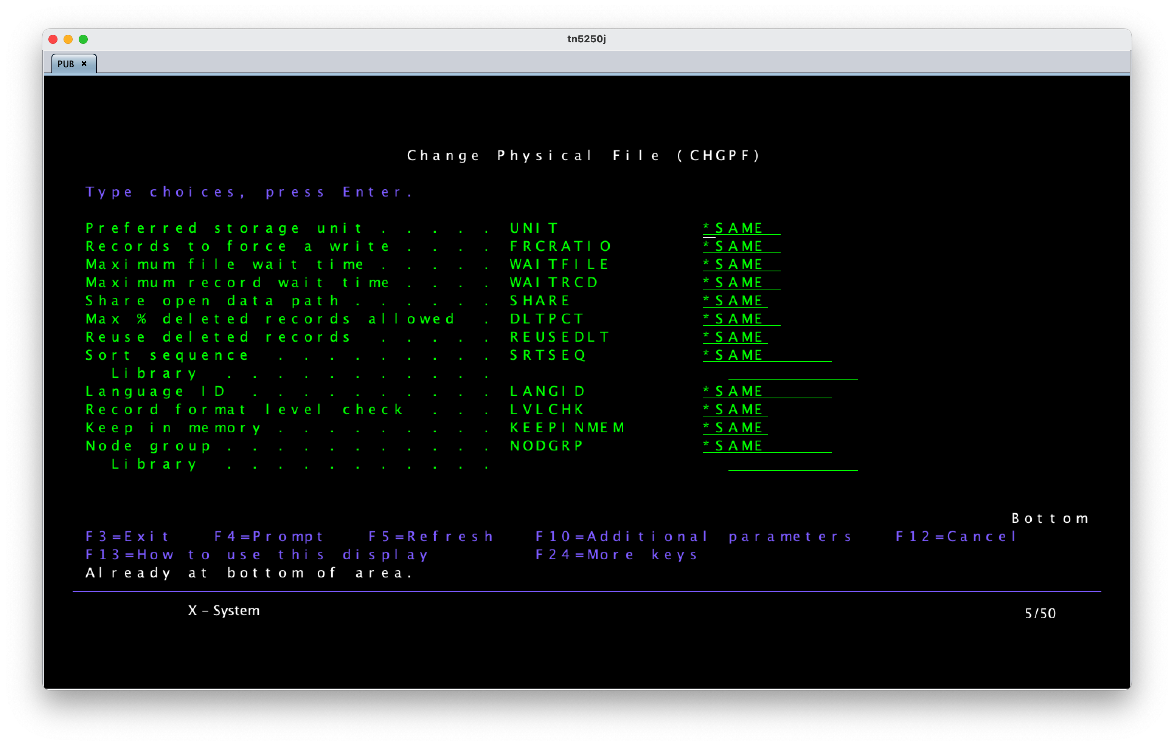
Task: Click the NODGRP keyword text
Action: pyautogui.click(x=546, y=446)
